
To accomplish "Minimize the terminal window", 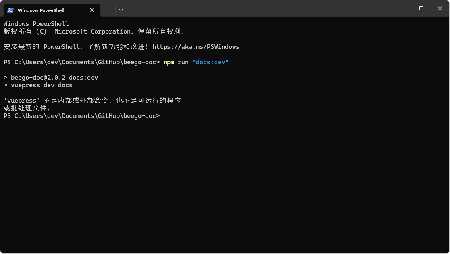I will (403, 8).
